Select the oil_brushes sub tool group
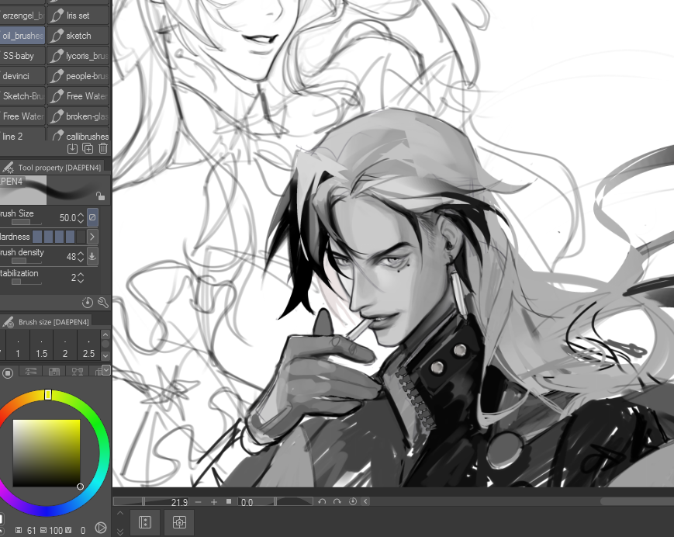Screen dimensions: 674x537 tap(22, 36)
